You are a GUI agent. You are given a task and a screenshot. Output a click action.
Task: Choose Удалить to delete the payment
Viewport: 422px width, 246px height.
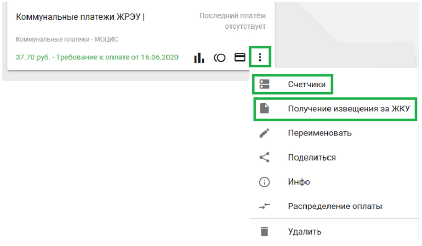pyautogui.click(x=304, y=231)
